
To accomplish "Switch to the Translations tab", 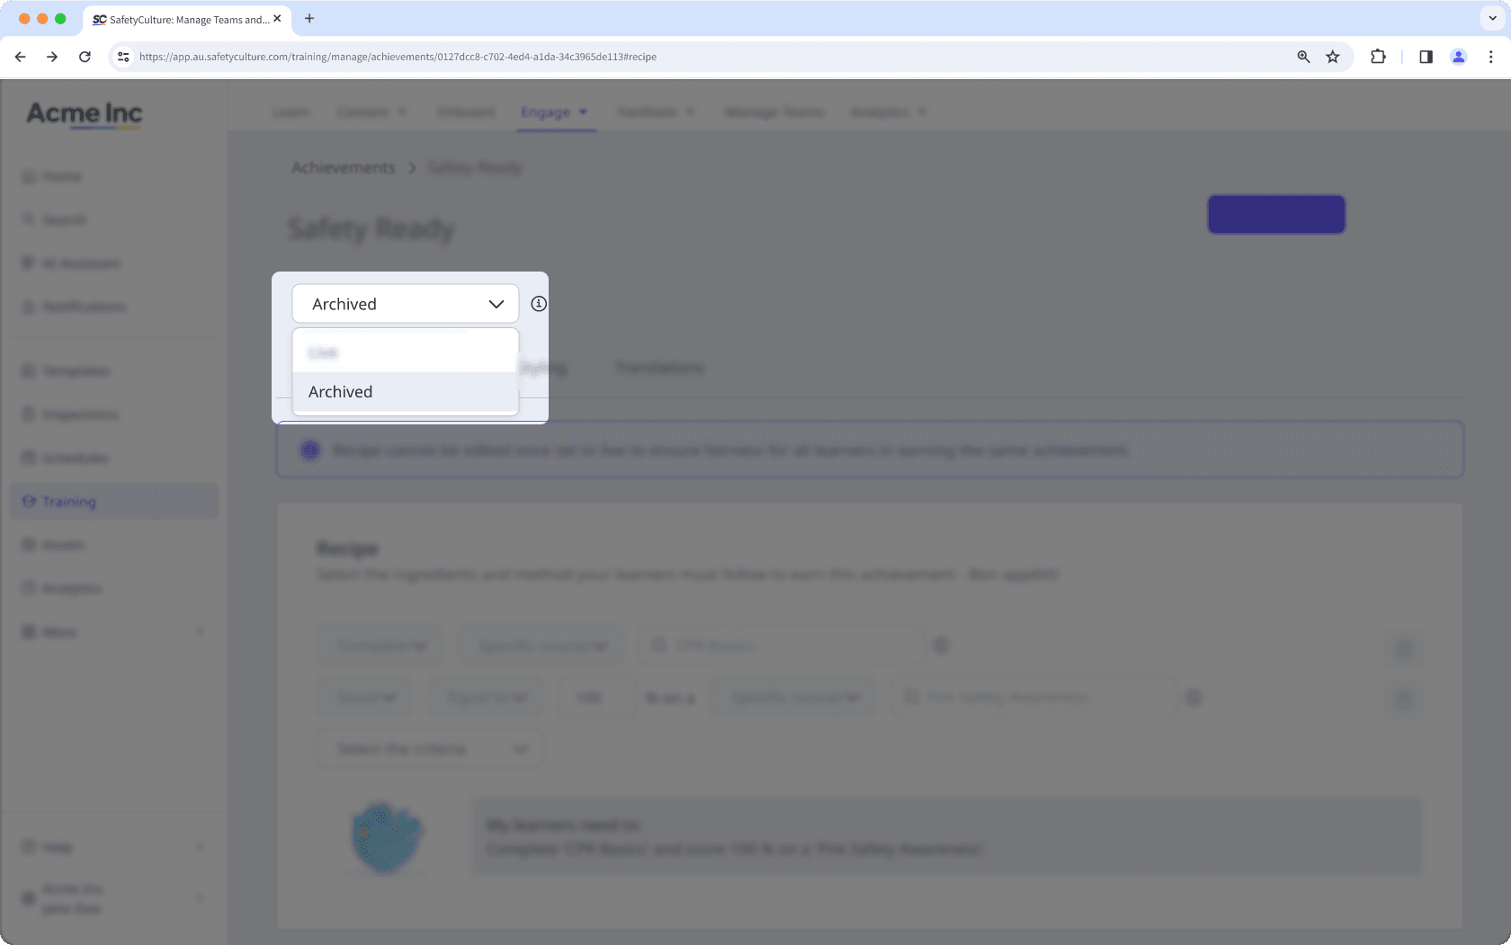I will coord(659,367).
